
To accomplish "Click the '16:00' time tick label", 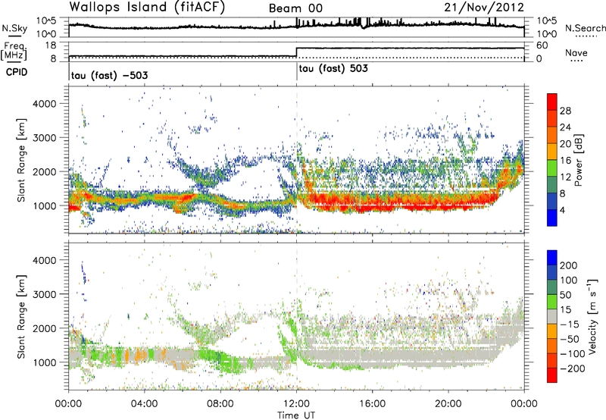I will pyautogui.click(x=372, y=404).
